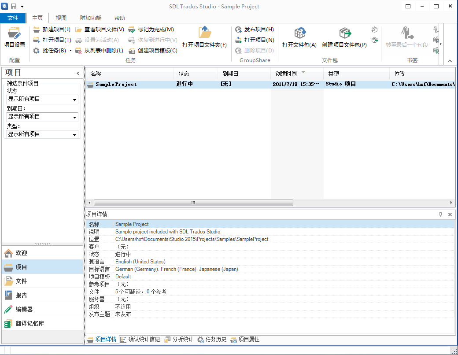Sort by 创建时间 column header
Screen dimensions: 458x355
[x=297, y=74]
